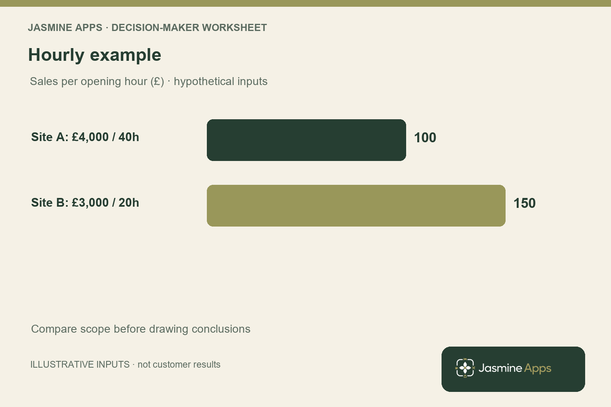Click the value '100' beside Site A bar
This screenshot has width=611, height=407.
[x=425, y=138]
